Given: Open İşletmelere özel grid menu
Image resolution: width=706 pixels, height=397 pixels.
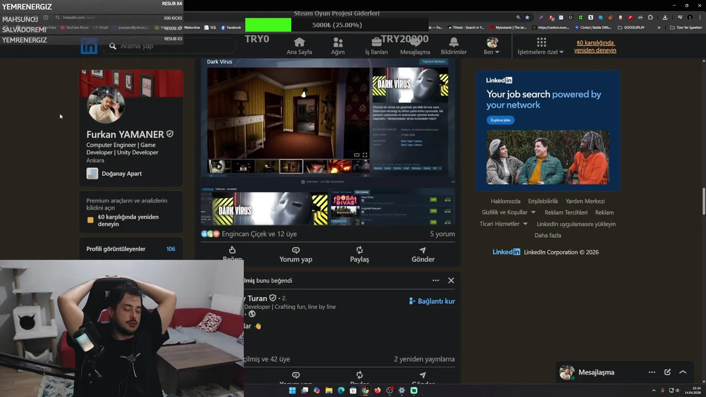Looking at the screenshot, I should point(541,46).
